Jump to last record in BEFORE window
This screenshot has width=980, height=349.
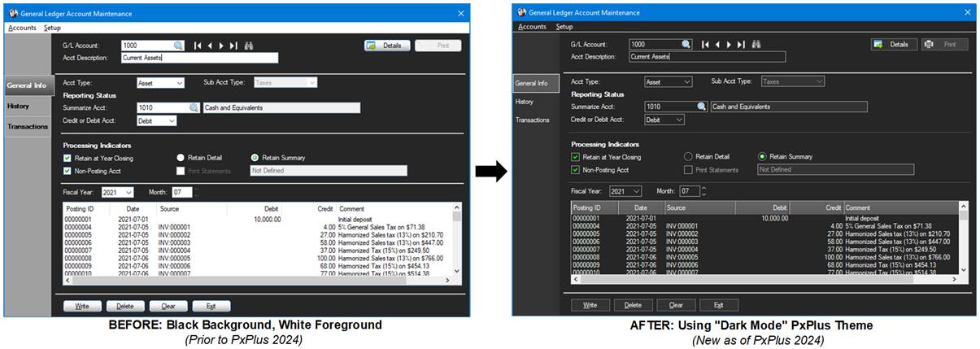[x=234, y=46]
